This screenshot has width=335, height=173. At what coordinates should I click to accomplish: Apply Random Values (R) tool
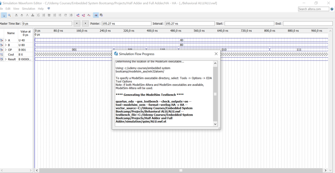point(71,15)
